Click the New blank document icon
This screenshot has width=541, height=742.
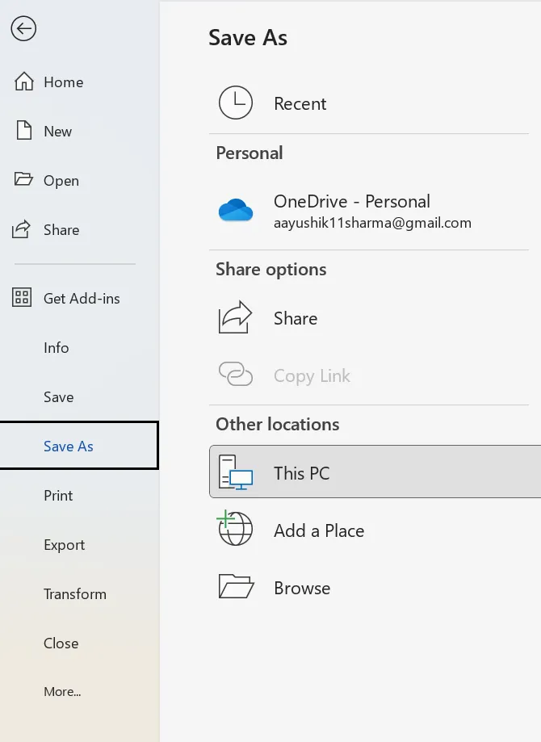pos(23,130)
